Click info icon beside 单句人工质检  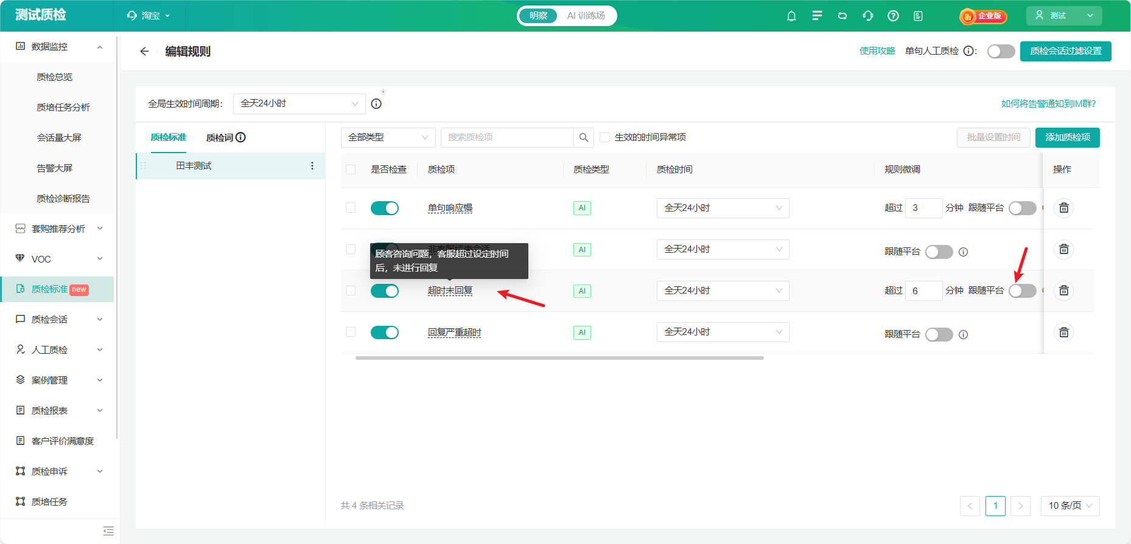968,51
